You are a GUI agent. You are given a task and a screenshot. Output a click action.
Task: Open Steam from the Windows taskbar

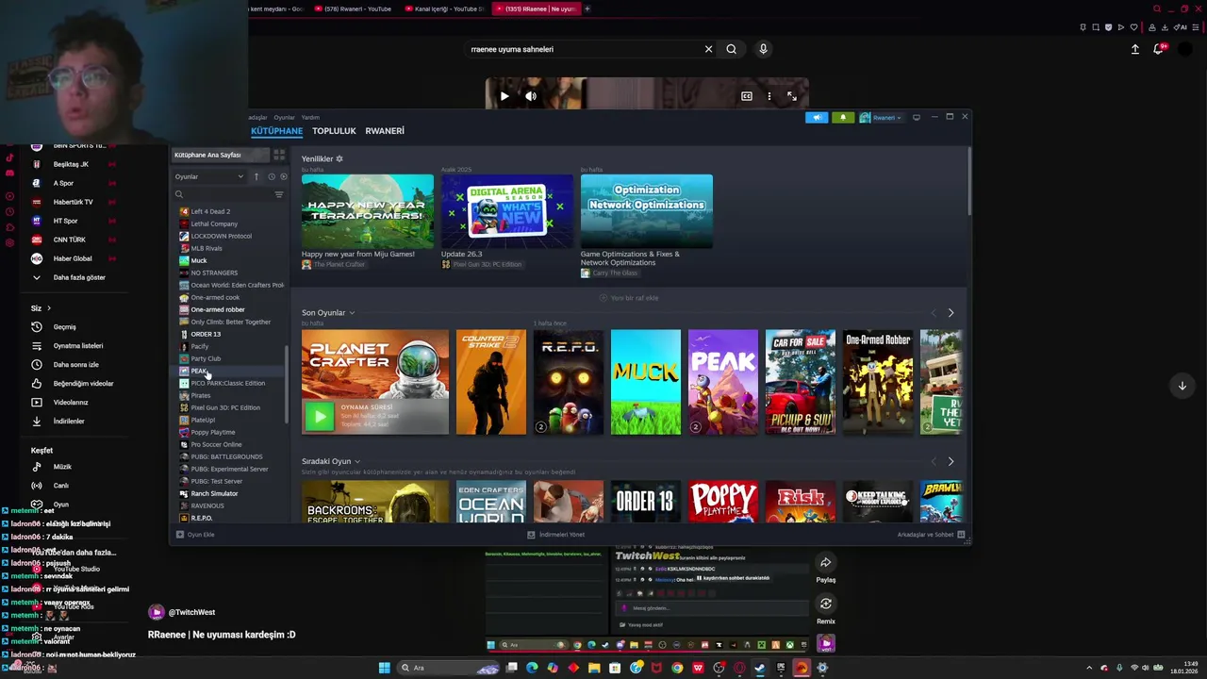(x=760, y=668)
